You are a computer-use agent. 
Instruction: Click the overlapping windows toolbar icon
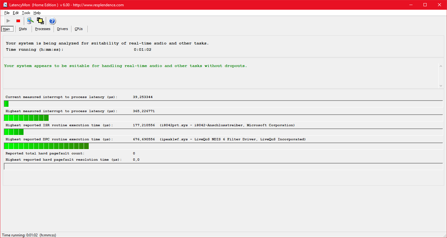[40, 21]
